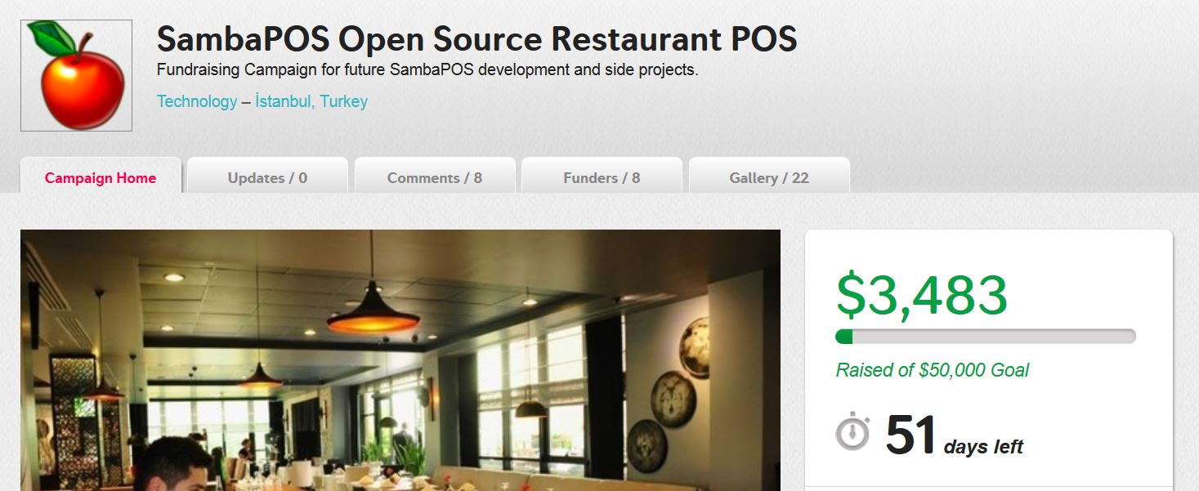The image size is (1199, 491).
Task: Click the fundraising campaign description subtitle
Action: (427, 69)
